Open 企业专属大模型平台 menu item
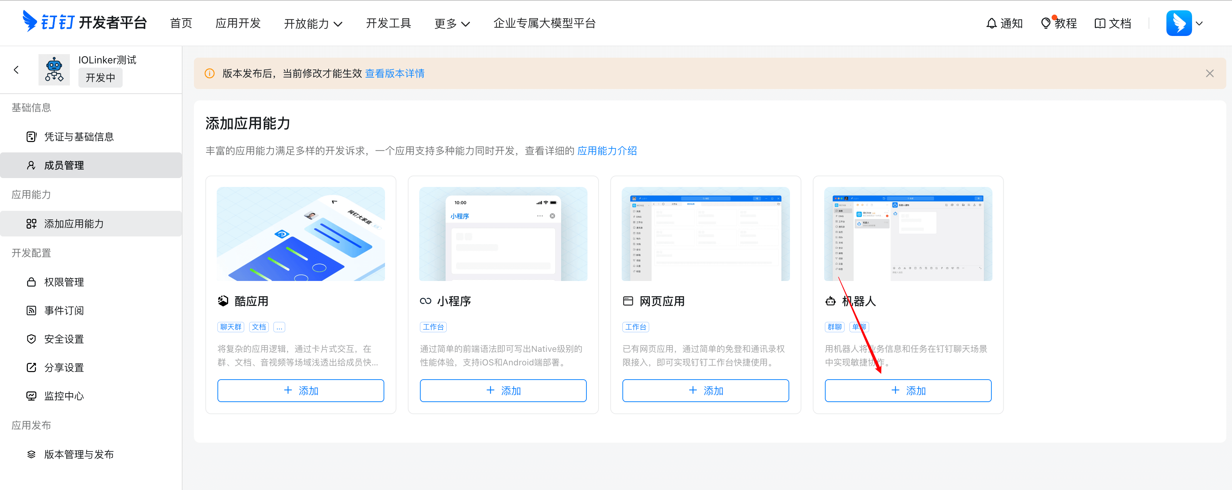Viewport: 1232px width, 490px height. tap(544, 24)
